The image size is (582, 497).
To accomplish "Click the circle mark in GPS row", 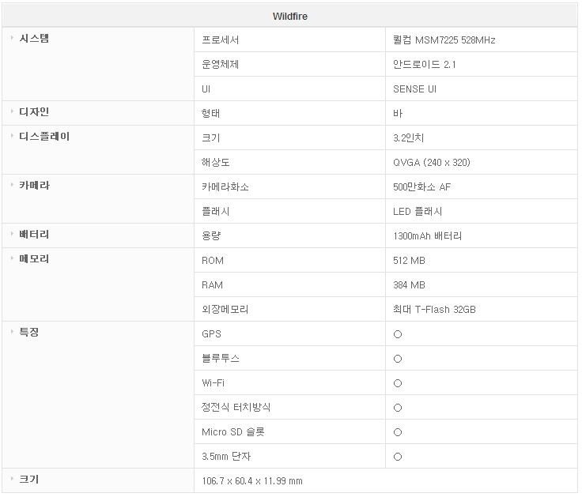I will (398, 334).
